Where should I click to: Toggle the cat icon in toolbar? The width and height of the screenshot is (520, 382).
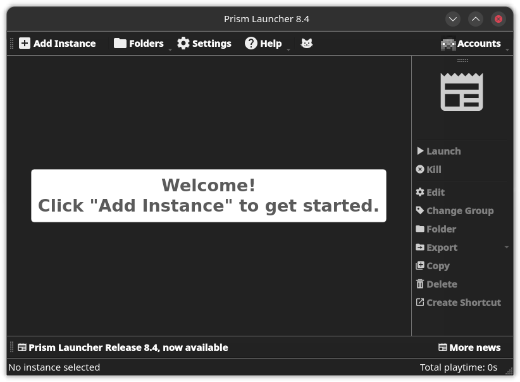[x=307, y=43]
